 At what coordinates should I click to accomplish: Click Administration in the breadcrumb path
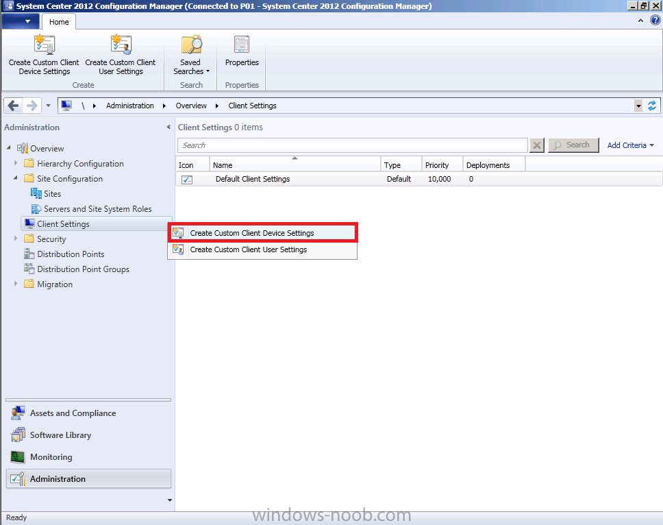click(130, 106)
